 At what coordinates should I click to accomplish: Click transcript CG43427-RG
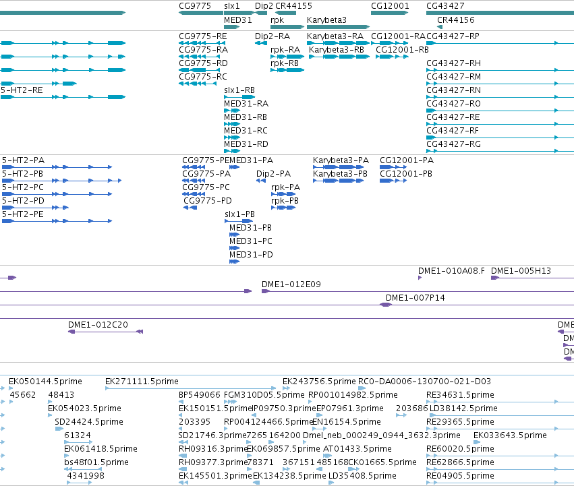(x=453, y=144)
